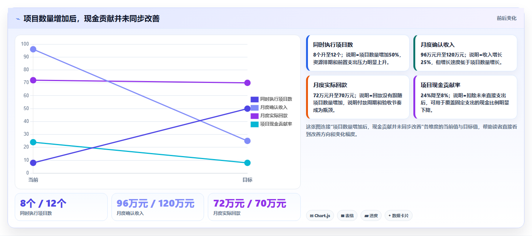The image size is (532, 236).
Task: Open the 月度实际回款 insight card
Action: pos(358,97)
